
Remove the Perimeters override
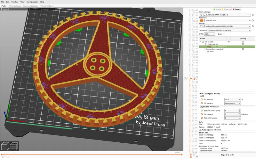point(202,114)
